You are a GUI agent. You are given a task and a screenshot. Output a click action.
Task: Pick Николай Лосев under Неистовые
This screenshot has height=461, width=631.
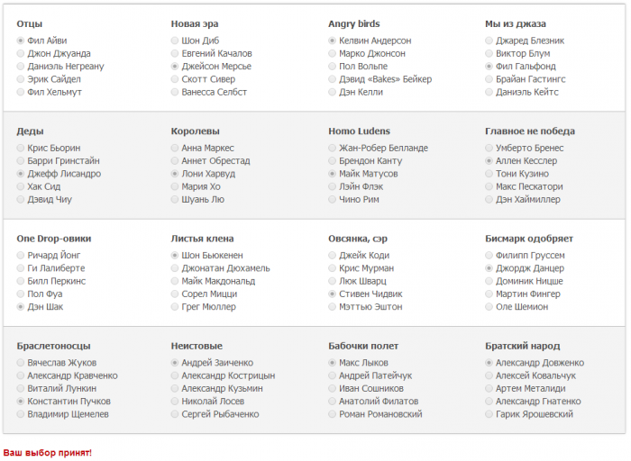tap(175, 402)
